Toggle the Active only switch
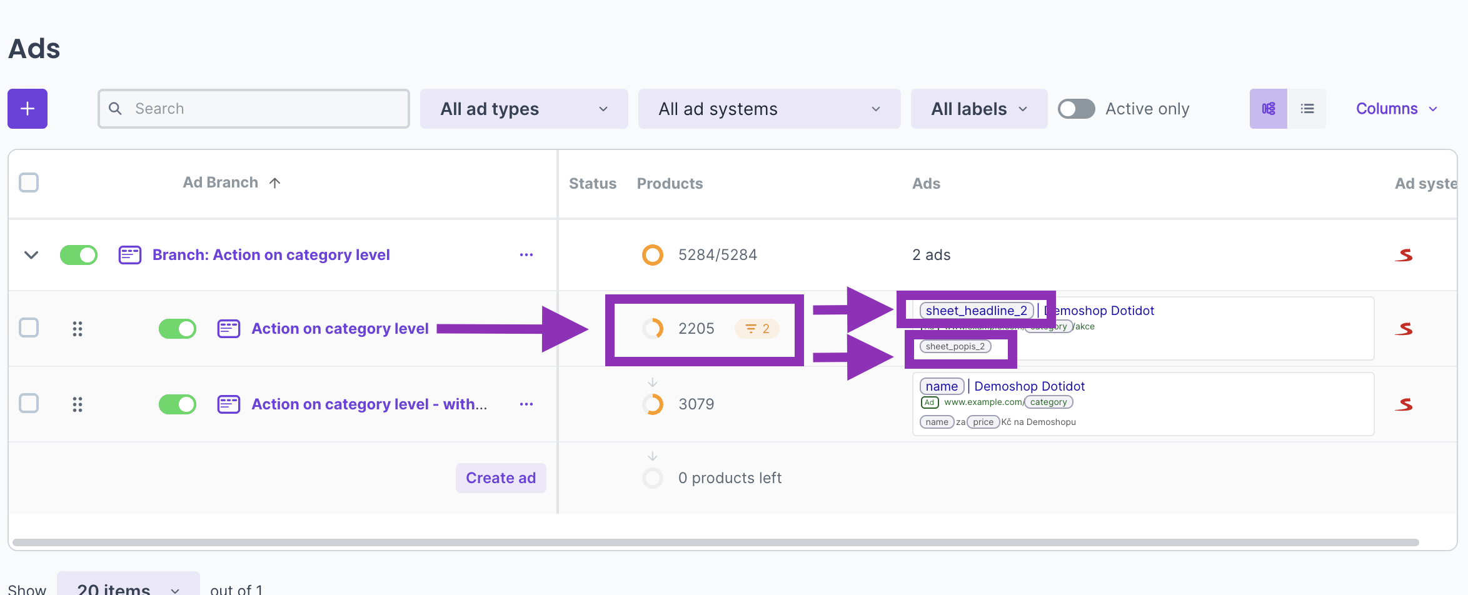 (x=1076, y=109)
